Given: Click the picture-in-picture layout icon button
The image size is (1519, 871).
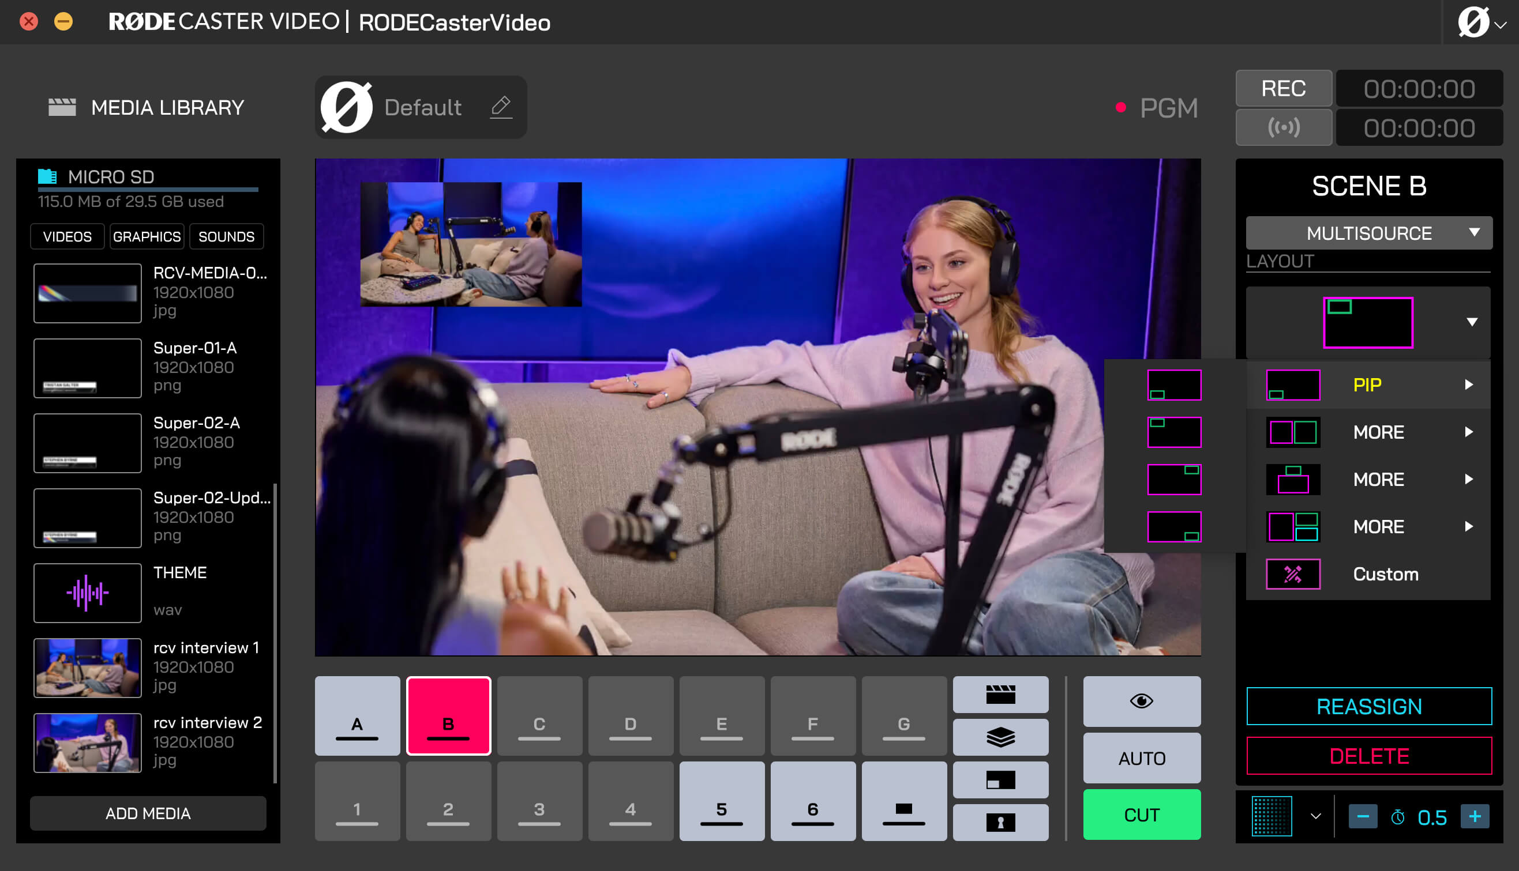Looking at the screenshot, I should (x=1000, y=780).
